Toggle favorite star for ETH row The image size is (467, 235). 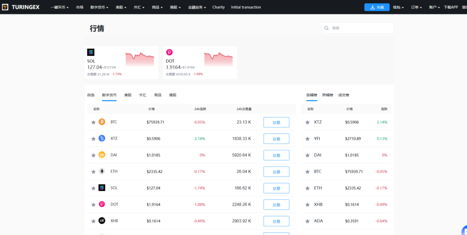click(x=93, y=172)
